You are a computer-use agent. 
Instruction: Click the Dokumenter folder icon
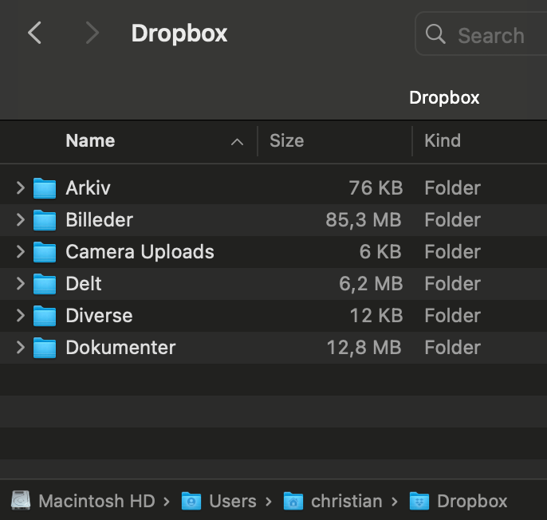pyautogui.click(x=45, y=348)
